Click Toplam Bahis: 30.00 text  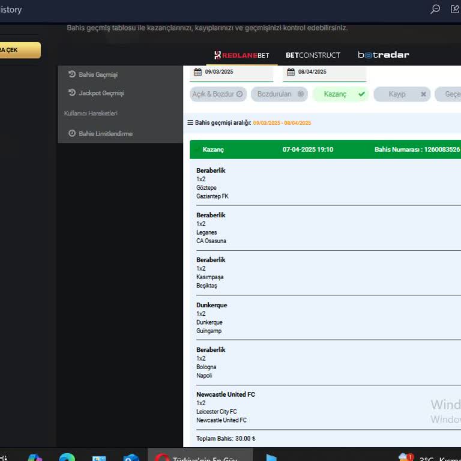(226, 438)
